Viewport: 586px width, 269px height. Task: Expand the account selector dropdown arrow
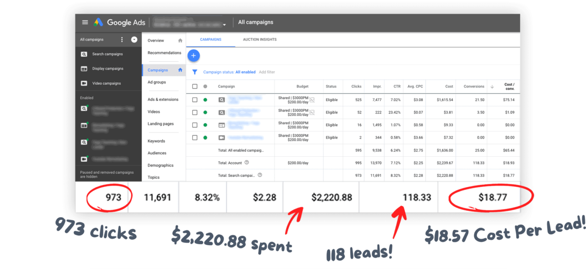(225, 24)
